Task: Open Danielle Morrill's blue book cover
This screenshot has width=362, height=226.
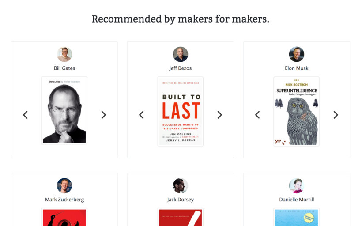Action: coord(297,217)
